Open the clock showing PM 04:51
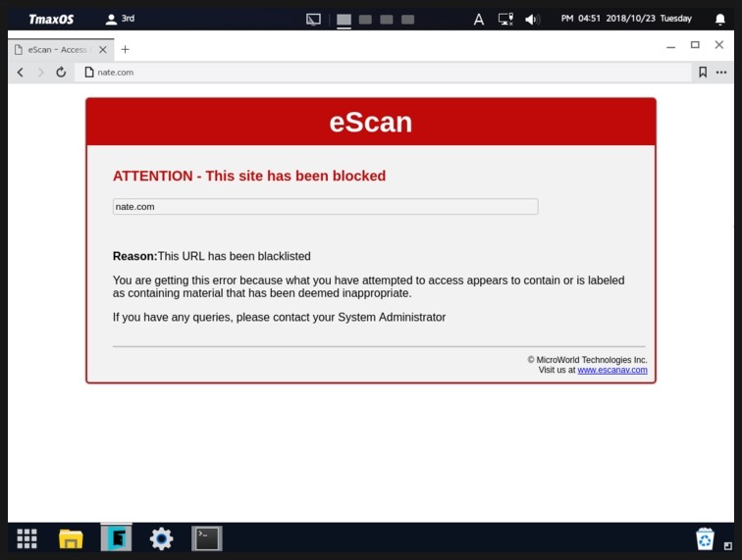Viewport: 742px width, 560px height. coord(626,19)
